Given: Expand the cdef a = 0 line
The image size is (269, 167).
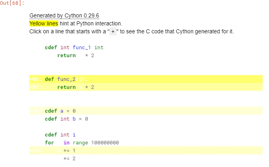Looking at the screenshot, I should click(x=146, y=111).
